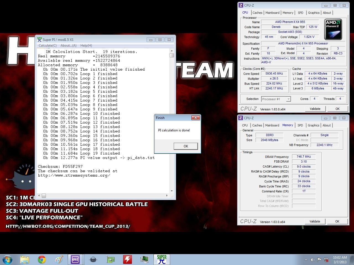Click the lower CPU-Z window title icon
354x265 pixels.
click(241, 118)
